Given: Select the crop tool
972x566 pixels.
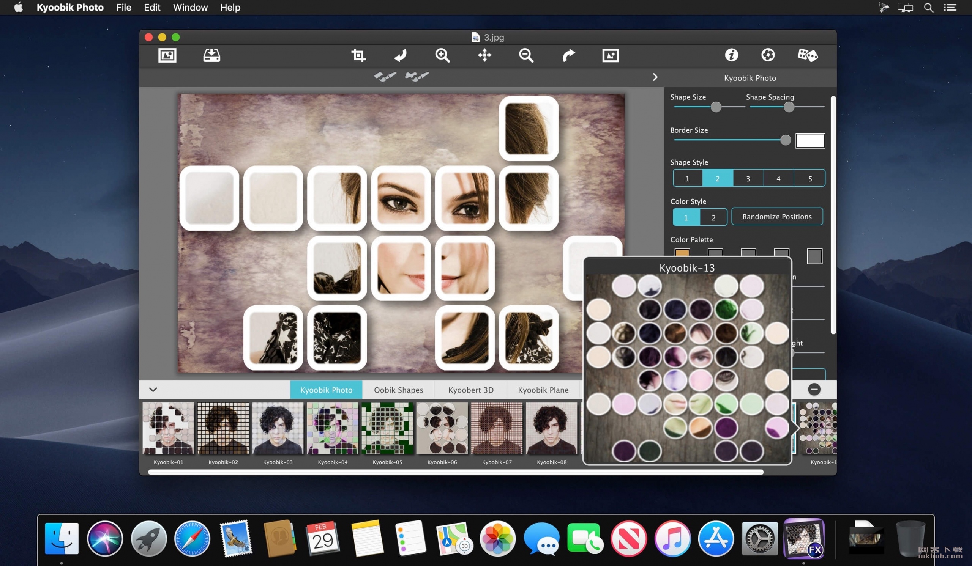Looking at the screenshot, I should tap(358, 55).
